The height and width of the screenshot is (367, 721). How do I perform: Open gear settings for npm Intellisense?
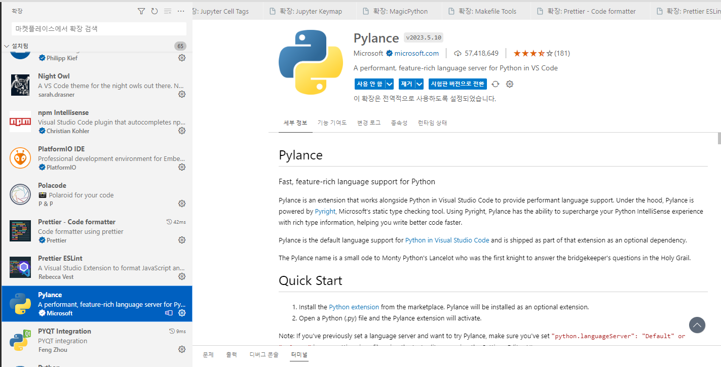click(182, 131)
